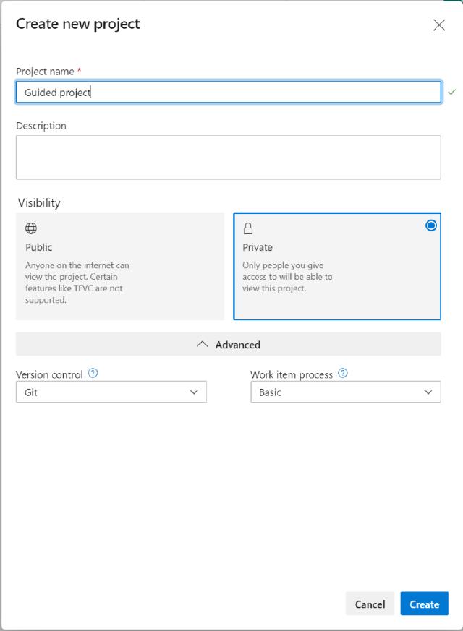Click the Advanced section chevron arrow

coord(203,345)
